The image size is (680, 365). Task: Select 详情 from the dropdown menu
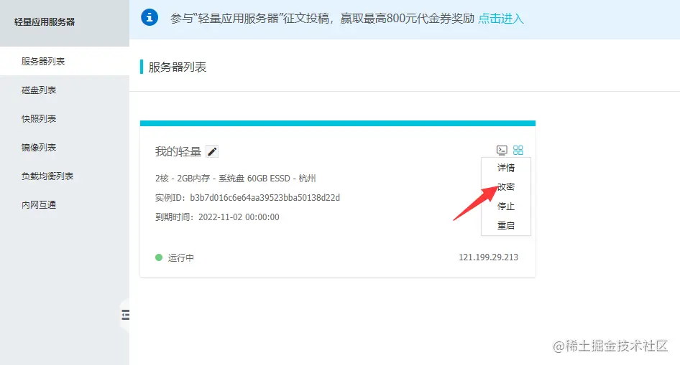(x=505, y=168)
